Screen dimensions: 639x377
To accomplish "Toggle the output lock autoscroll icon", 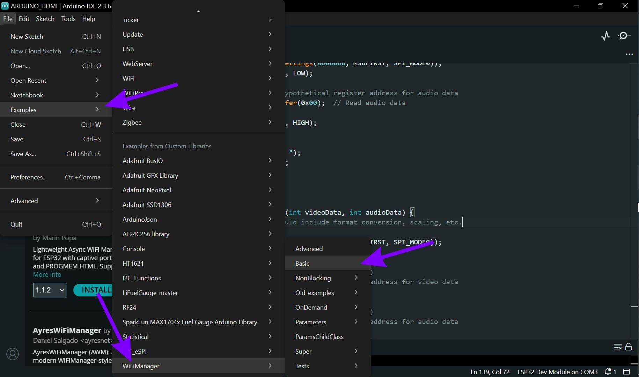I will (x=629, y=347).
